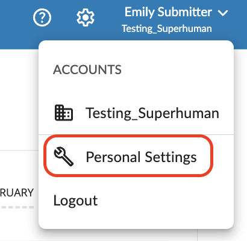This screenshot has width=247, height=241.
Task: Click Testing_Superhuman subtitle under the user name
Action: (x=167, y=28)
